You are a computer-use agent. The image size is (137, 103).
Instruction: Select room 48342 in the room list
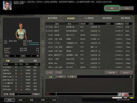89,55
